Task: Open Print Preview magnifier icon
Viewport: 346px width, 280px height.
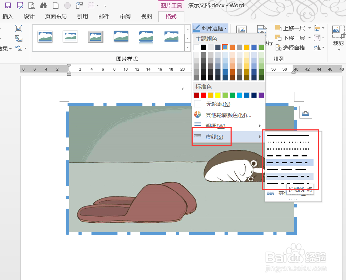Action: pyautogui.click(x=32, y=5)
